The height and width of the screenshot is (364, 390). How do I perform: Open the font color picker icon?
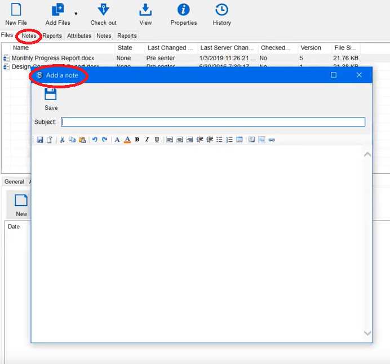click(x=127, y=140)
